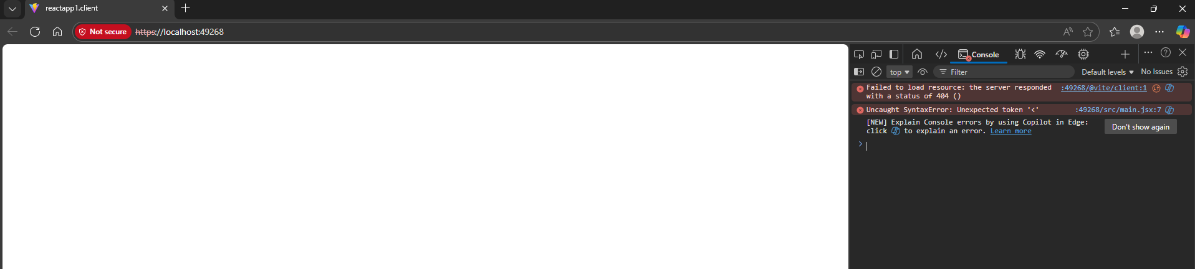Viewport: 1195px width, 269px height.
Task: Open the Memory chip tool
Action: (1083, 54)
